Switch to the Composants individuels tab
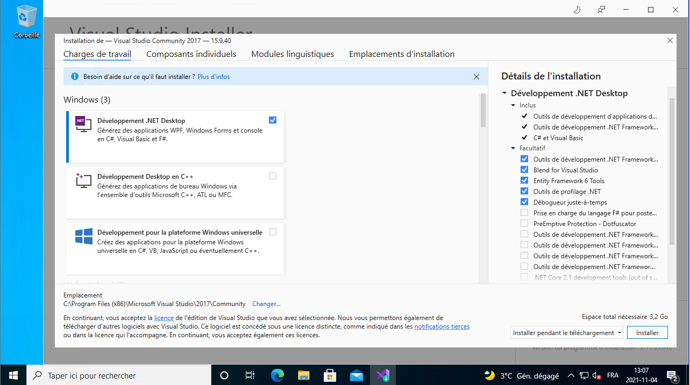 (x=191, y=54)
